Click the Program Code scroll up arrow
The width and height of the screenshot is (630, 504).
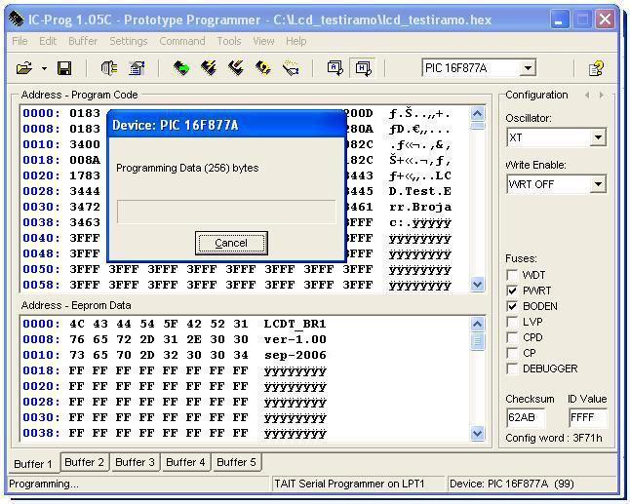coord(477,114)
